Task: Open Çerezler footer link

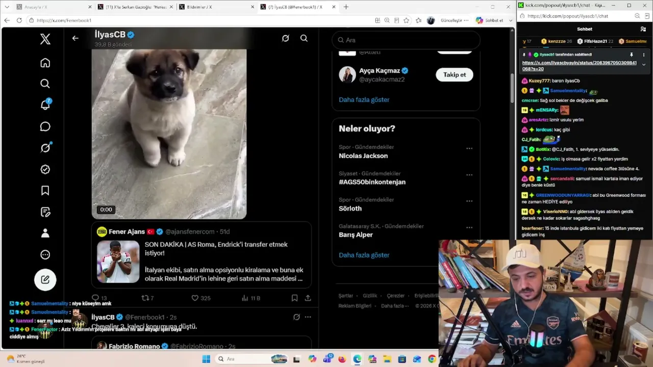Action: (395, 296)
